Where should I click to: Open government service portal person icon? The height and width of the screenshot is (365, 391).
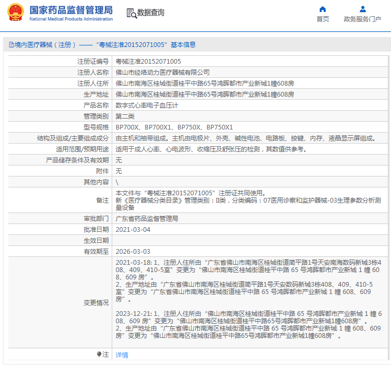(363, 9)
